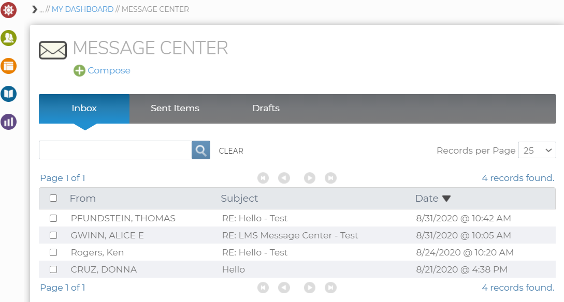Go to next page using top pager arrow

310,178
